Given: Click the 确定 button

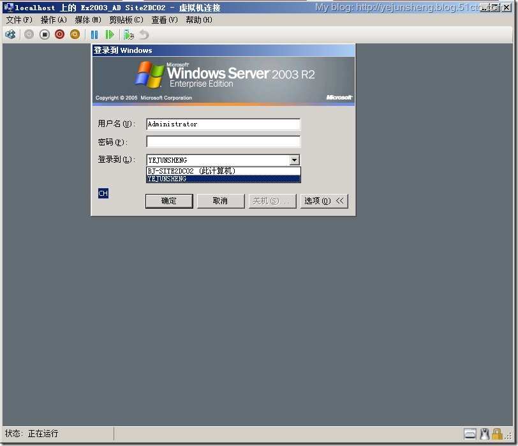Looking at the screenshot, I should 169,201.
